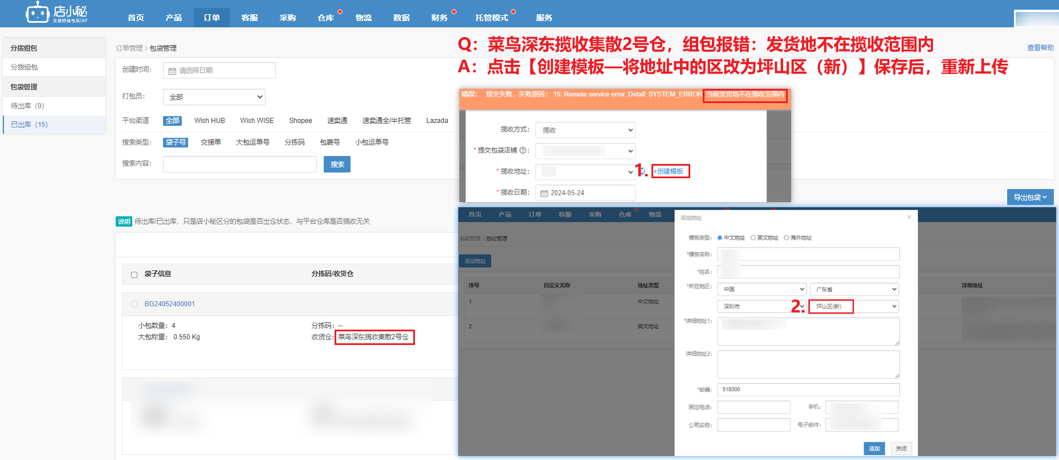Select the 全部 platform channel filter
The height and width of the screenshot is (460, 1059).
coord(172,121)
